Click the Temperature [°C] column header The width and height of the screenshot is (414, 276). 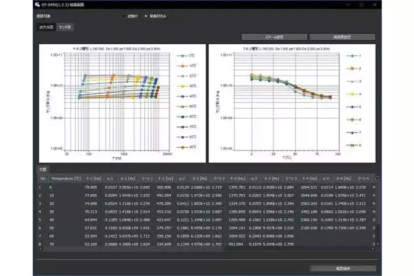point(64,178)
